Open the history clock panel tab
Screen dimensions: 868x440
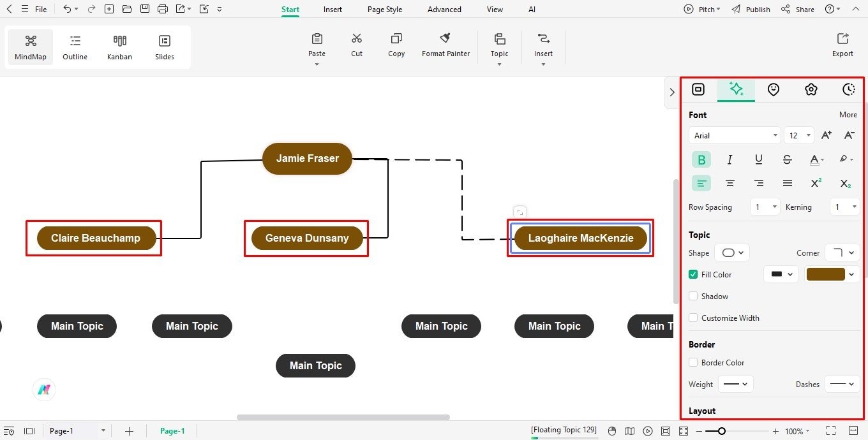tap(848, 89)
